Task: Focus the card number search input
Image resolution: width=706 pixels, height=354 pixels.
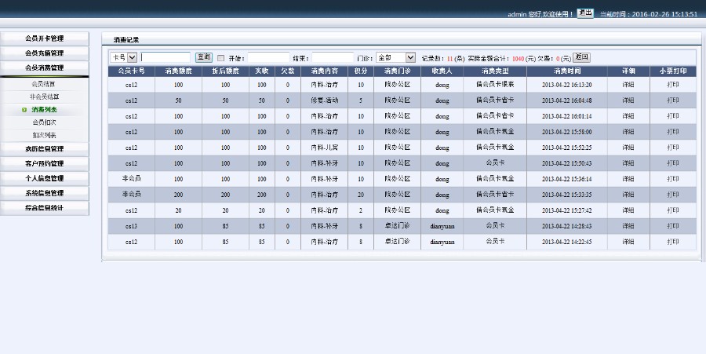Action: pos(166,57)
